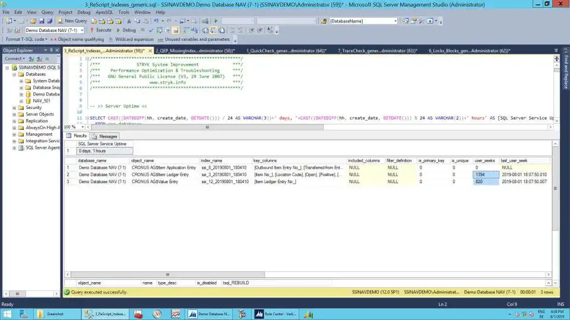
Task: Toggle Include Actual Execution Plan icon
Action: 186,30
